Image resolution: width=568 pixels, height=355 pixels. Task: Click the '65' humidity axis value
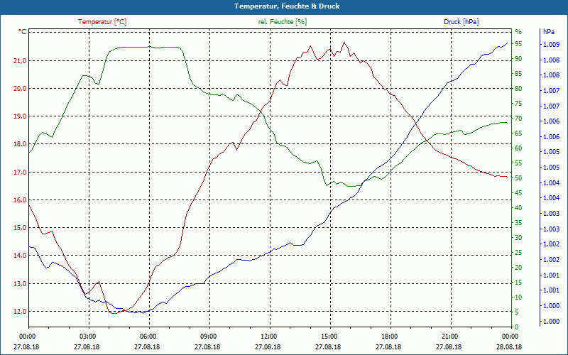tap(518, 133)
